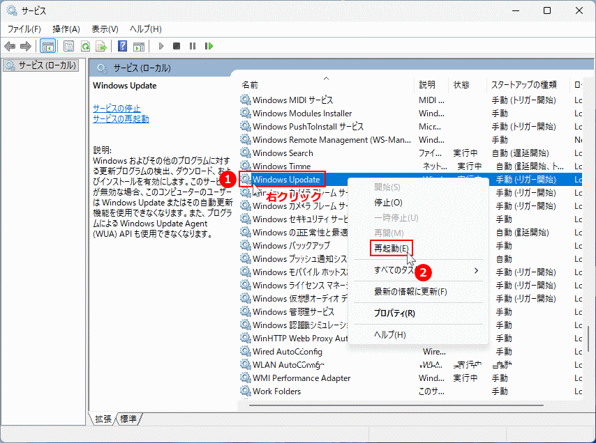This screenshot has height=443, width=596.
Task: Click the サービスの停止 link
Action: [x=117, y=108]
